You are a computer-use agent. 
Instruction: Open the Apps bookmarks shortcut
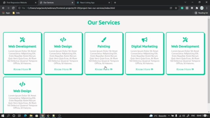tap(6, 13)
